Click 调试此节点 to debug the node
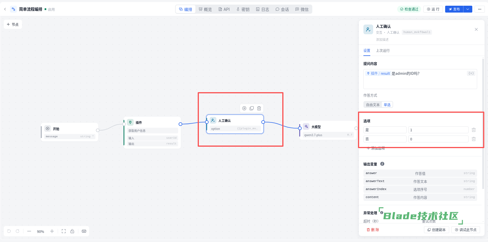The width and height of the screenshot is (488, 242). [x=466, y=230]
